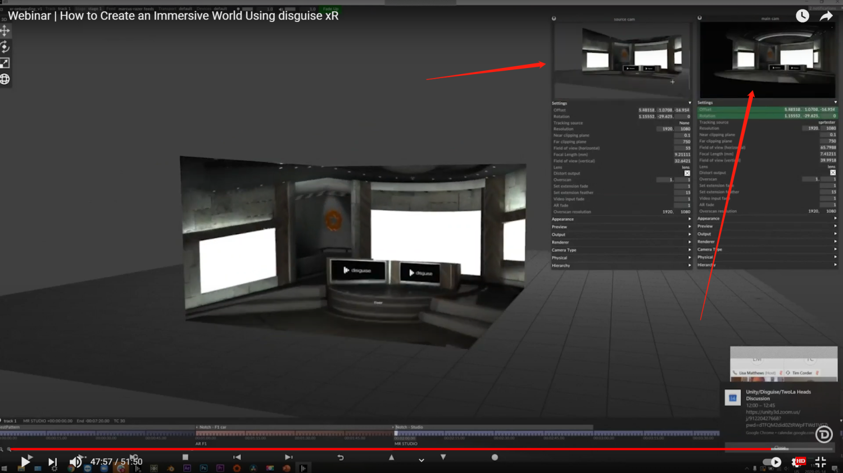The width and height of the screenshot is (843, 473).
Task: Click the globe world-space icon
Action: tap(5, 79)
